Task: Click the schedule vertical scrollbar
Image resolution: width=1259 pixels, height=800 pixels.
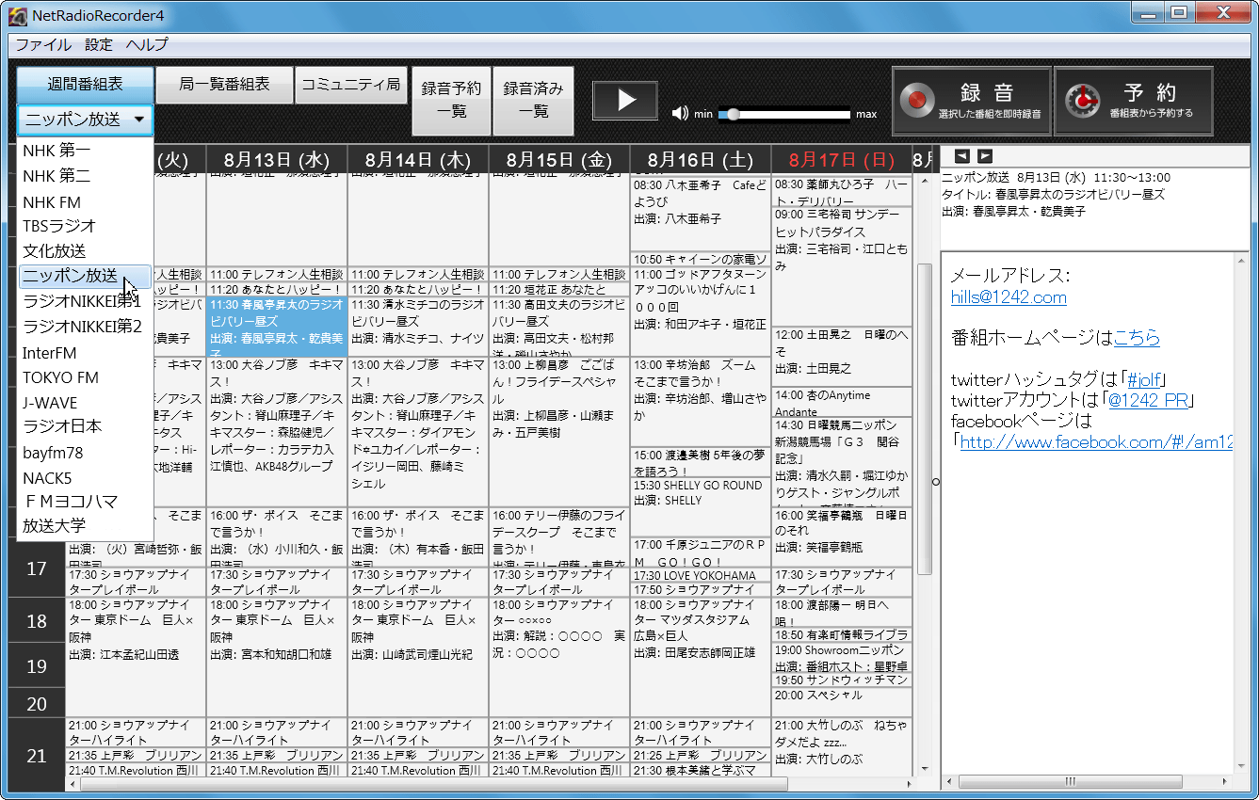Action: [x=925, y=418]
